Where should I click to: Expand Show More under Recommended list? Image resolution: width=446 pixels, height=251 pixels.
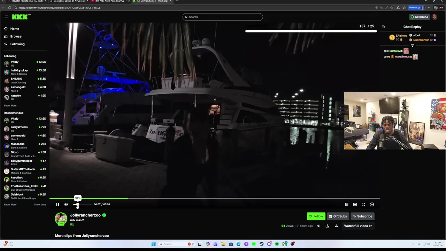tap(10, 205)
